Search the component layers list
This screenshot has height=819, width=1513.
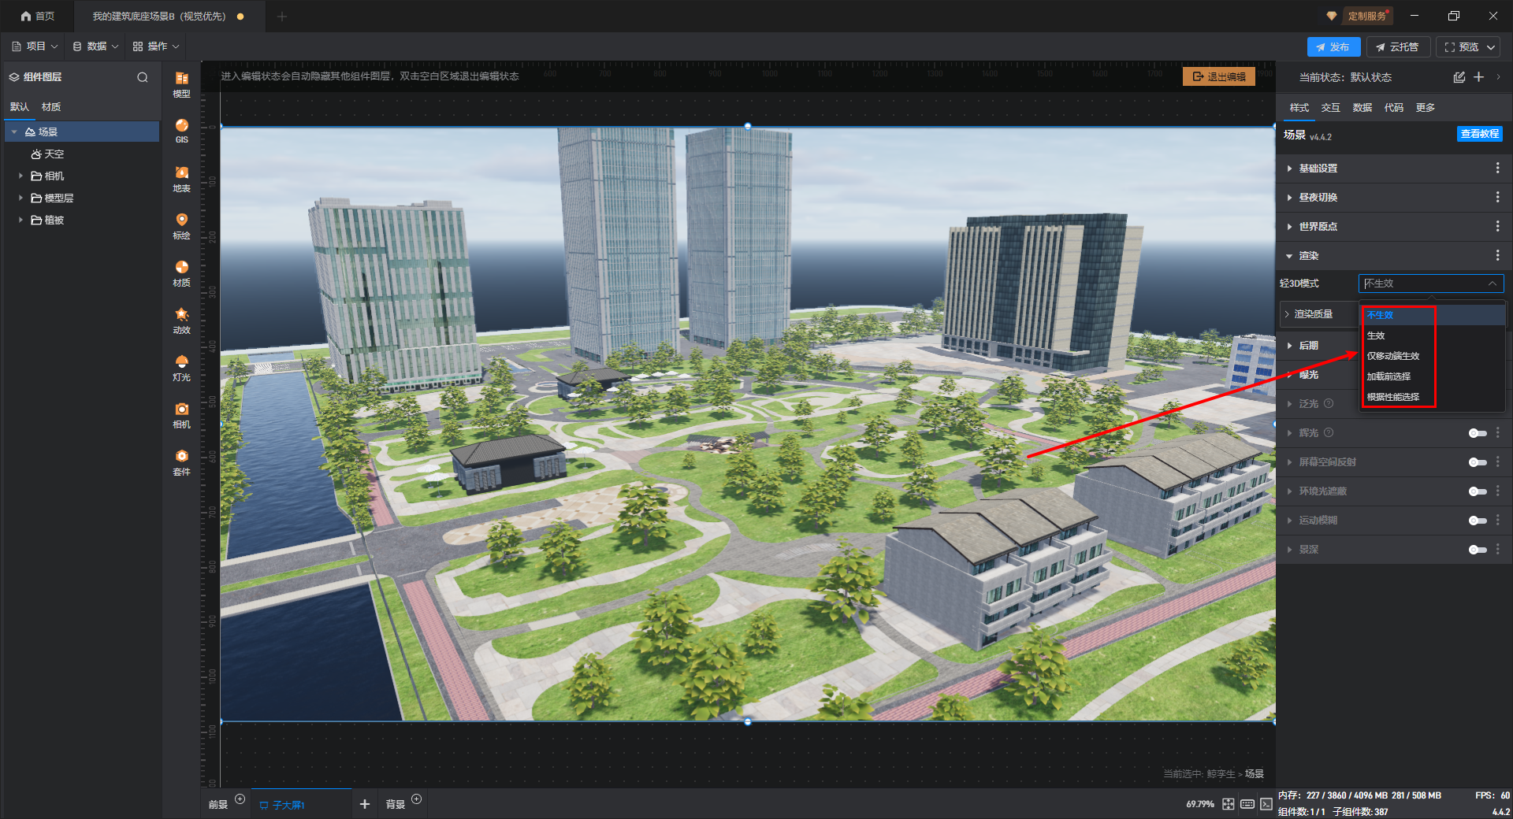(143, 77)
